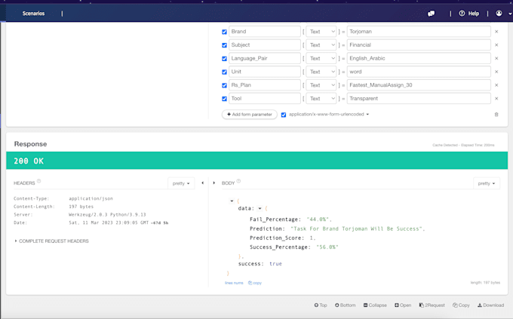Click the Add form parameter button
The height and width of the screenshot is (319, 513).
pos(250,114)
